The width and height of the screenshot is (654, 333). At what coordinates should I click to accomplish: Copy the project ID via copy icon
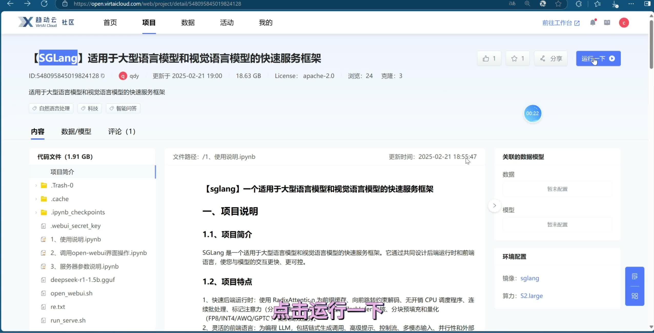(103, 76)
